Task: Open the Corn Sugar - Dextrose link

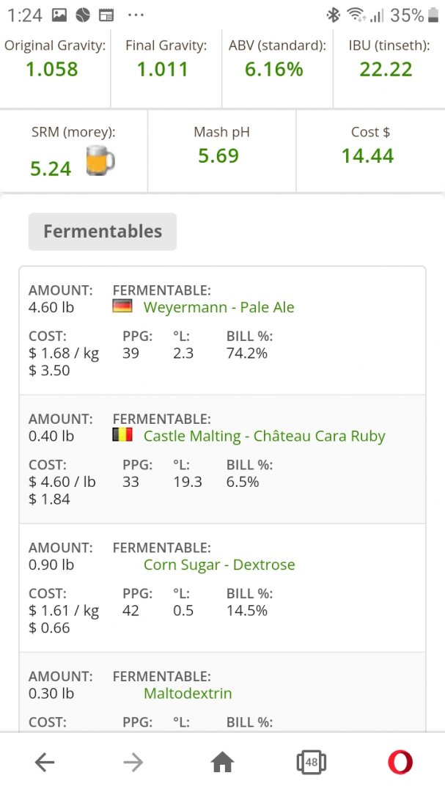Action: click(219, 565)
